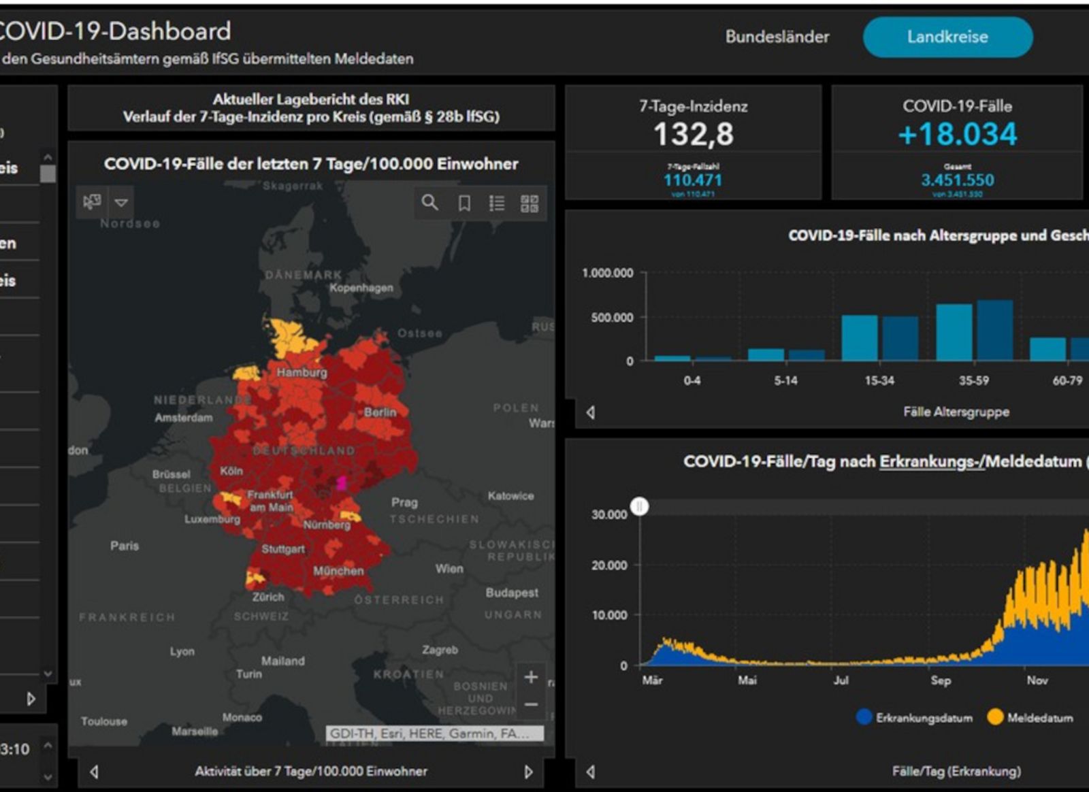
Task: Click the left panel scrollbar thumb
Action: pos(48,174)
